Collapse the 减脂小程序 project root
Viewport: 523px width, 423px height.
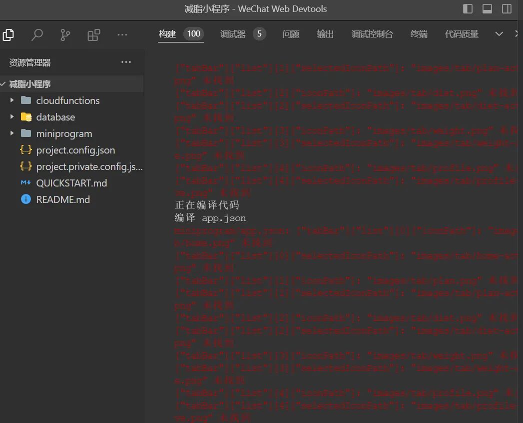click(3, 84)
